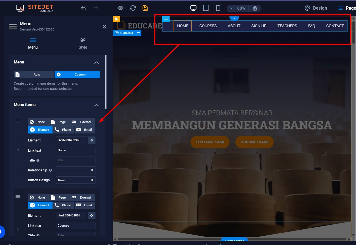
Task: Click the orange save icon
Action: [145, 8]
